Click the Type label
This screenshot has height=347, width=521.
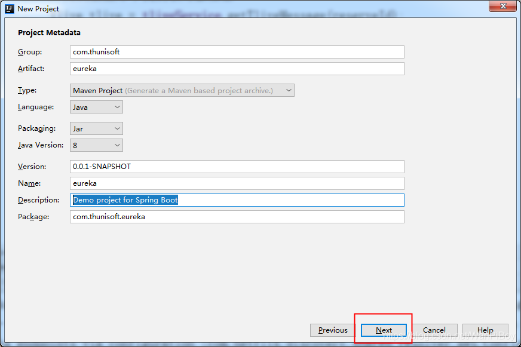27,90
